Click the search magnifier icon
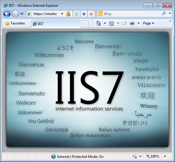 [x=164, y=14]
